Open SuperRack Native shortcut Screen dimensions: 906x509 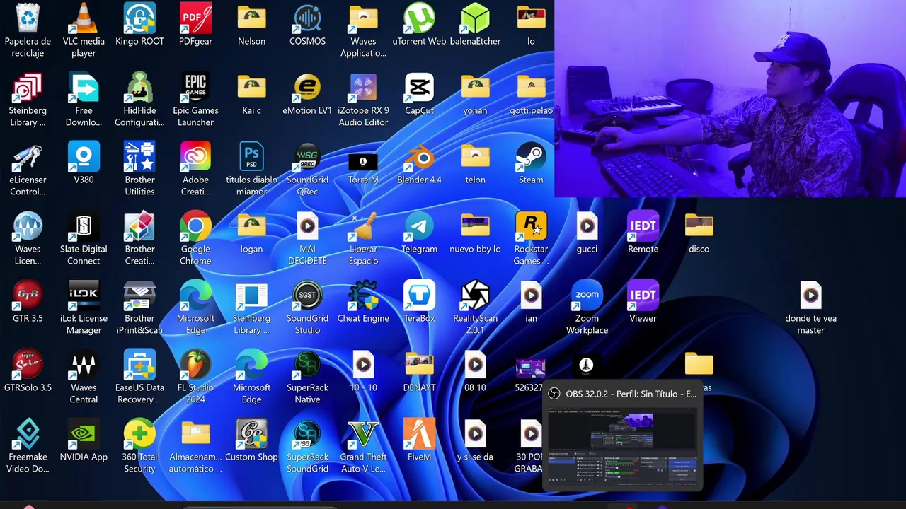307,365
